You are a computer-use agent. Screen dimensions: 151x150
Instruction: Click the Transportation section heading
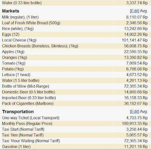click(x=18, y=112)
